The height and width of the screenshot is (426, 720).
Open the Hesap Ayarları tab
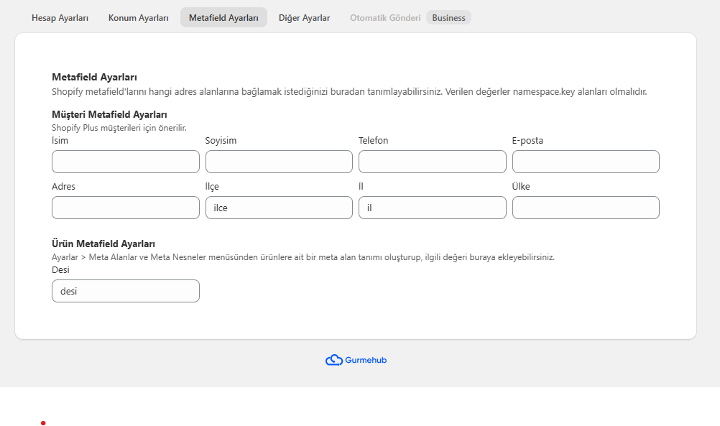tap(60, 18)
